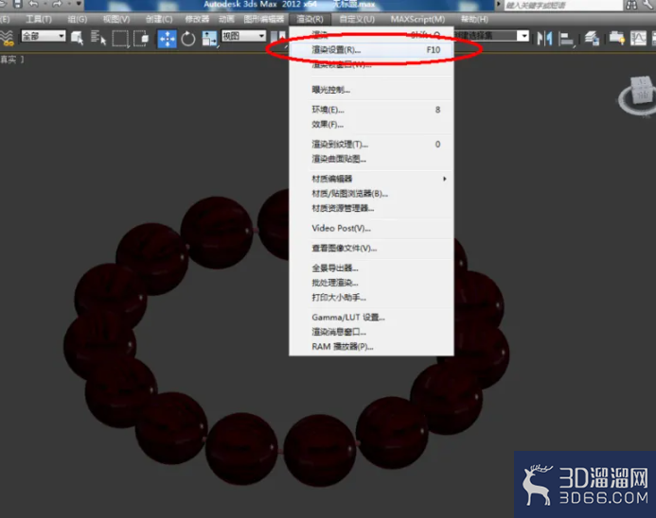Open the 视图(V) menu
The height and width of the screenshot is (518, 656).
pos(116,19)
